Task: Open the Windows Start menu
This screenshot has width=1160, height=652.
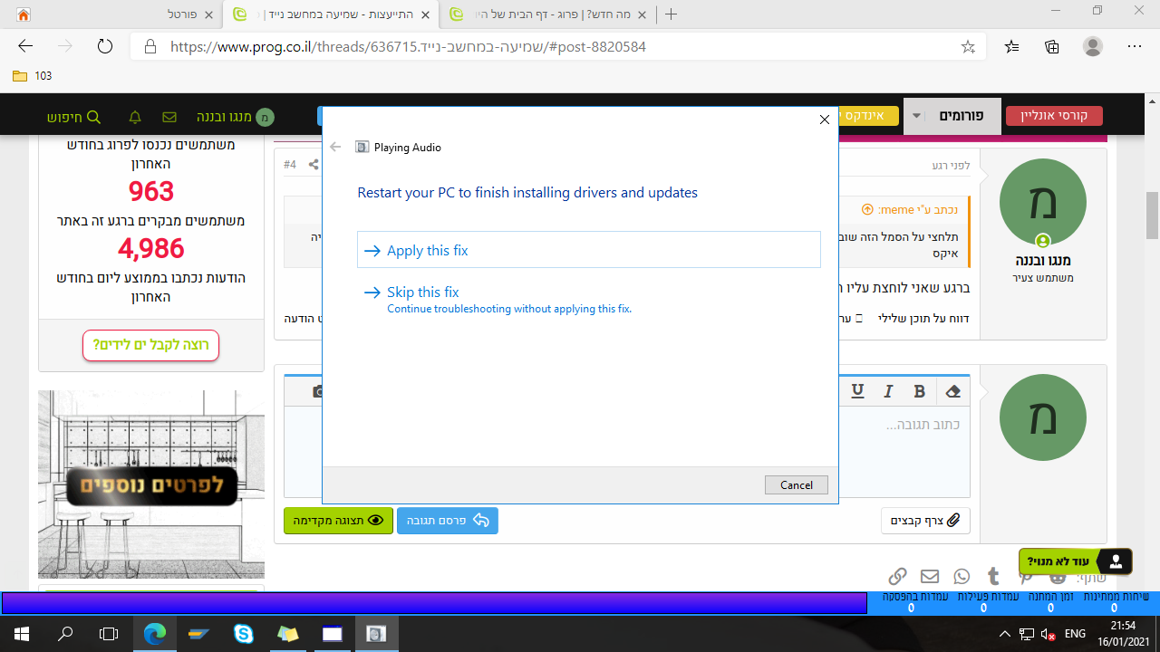Action: (22, 634)
